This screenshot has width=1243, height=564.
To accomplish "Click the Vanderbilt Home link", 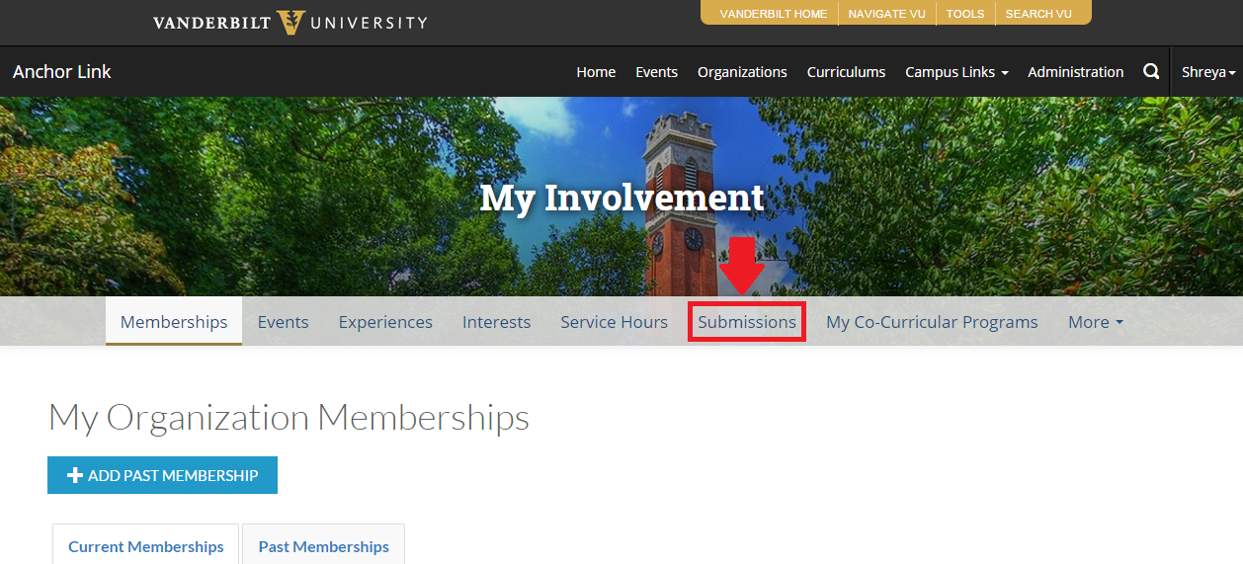I will [773, 14].
